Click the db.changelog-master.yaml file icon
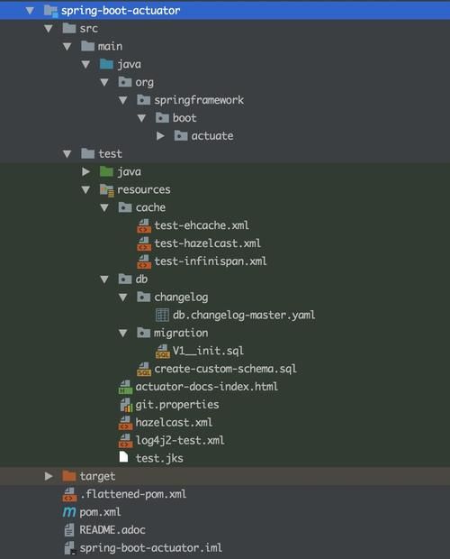 [x=162, y=315]
